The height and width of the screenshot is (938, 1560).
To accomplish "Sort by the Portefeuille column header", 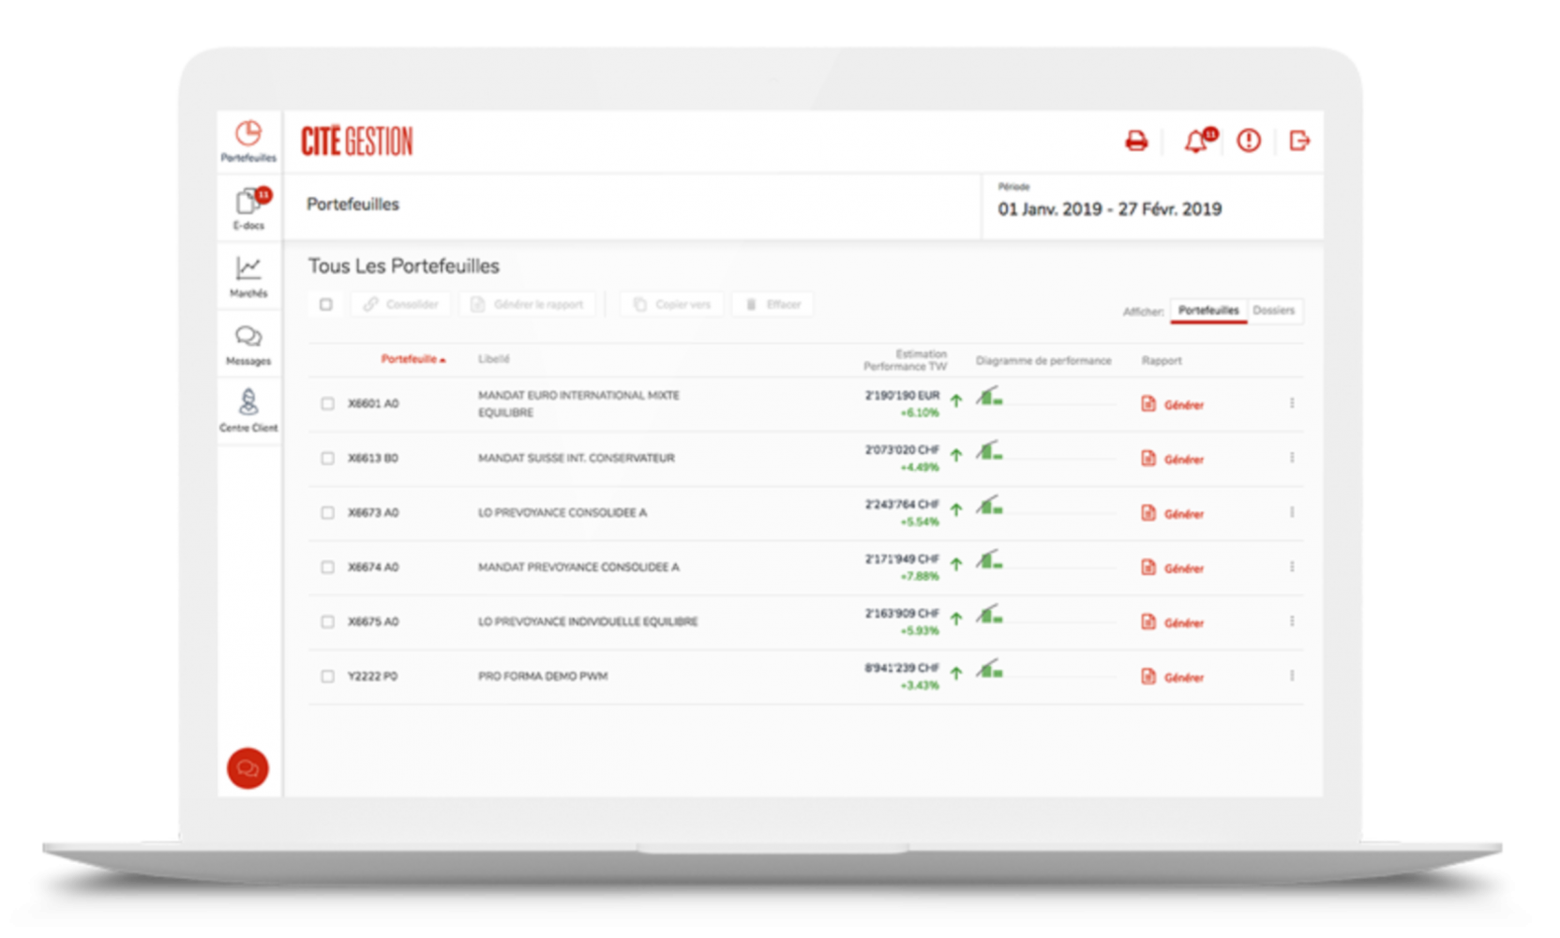I will coord(410,359).
